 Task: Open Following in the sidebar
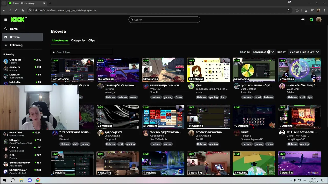pyautogui.click(x=22, y=45)
